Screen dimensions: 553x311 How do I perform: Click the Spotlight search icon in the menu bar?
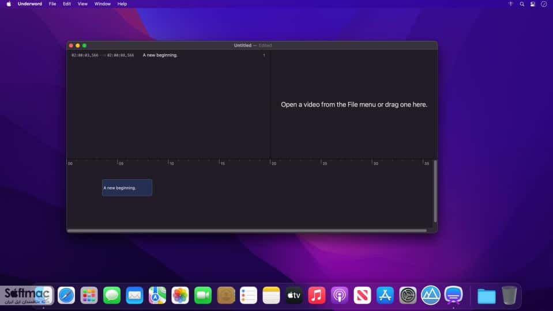(522, 4)
